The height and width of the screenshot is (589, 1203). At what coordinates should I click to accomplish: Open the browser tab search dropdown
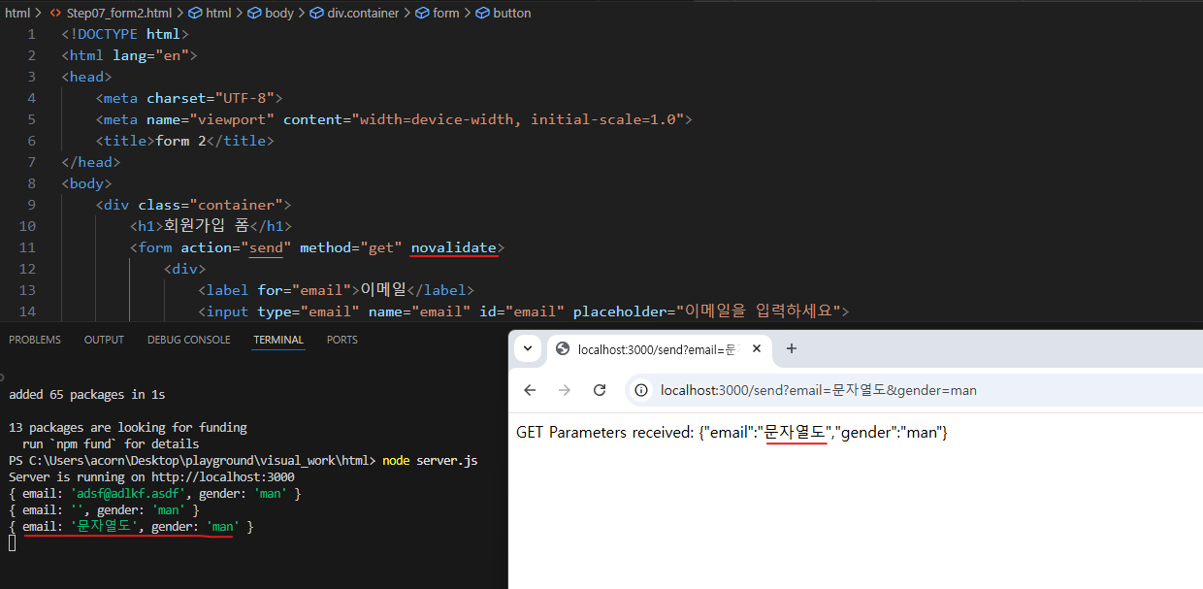coord(528,348)
